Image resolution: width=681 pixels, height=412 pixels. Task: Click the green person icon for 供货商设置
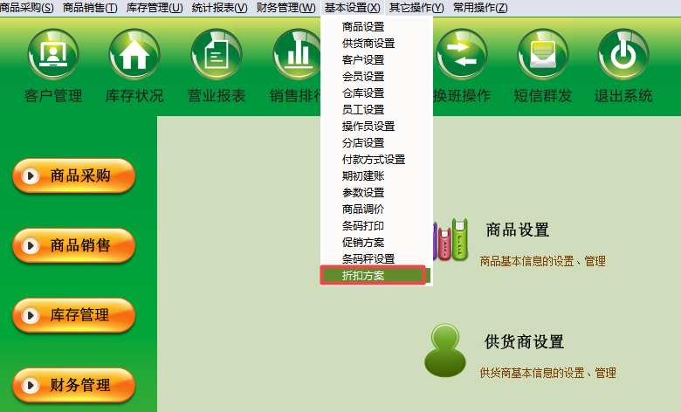pos(445,350)
